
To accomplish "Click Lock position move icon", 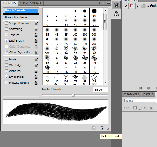I will [x=146, y=108].
